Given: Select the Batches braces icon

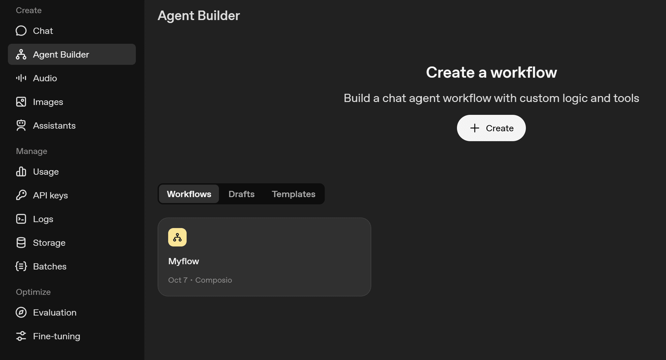Looking at the screenshot, I should tap(21, 266).
